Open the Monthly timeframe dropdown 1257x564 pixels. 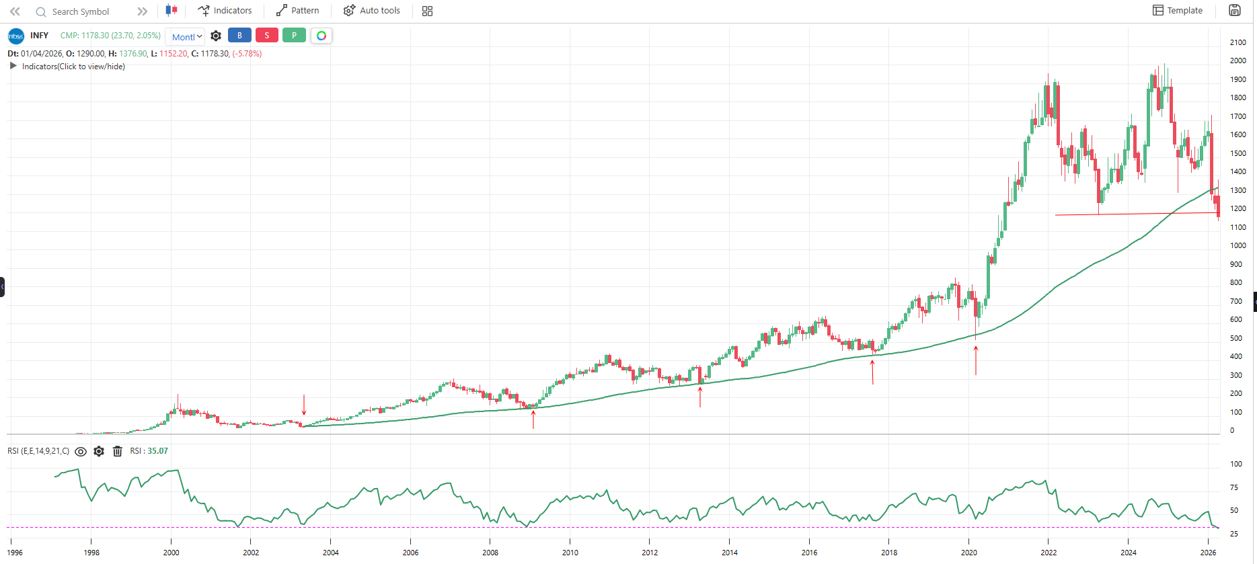click(x=186, y=37)
